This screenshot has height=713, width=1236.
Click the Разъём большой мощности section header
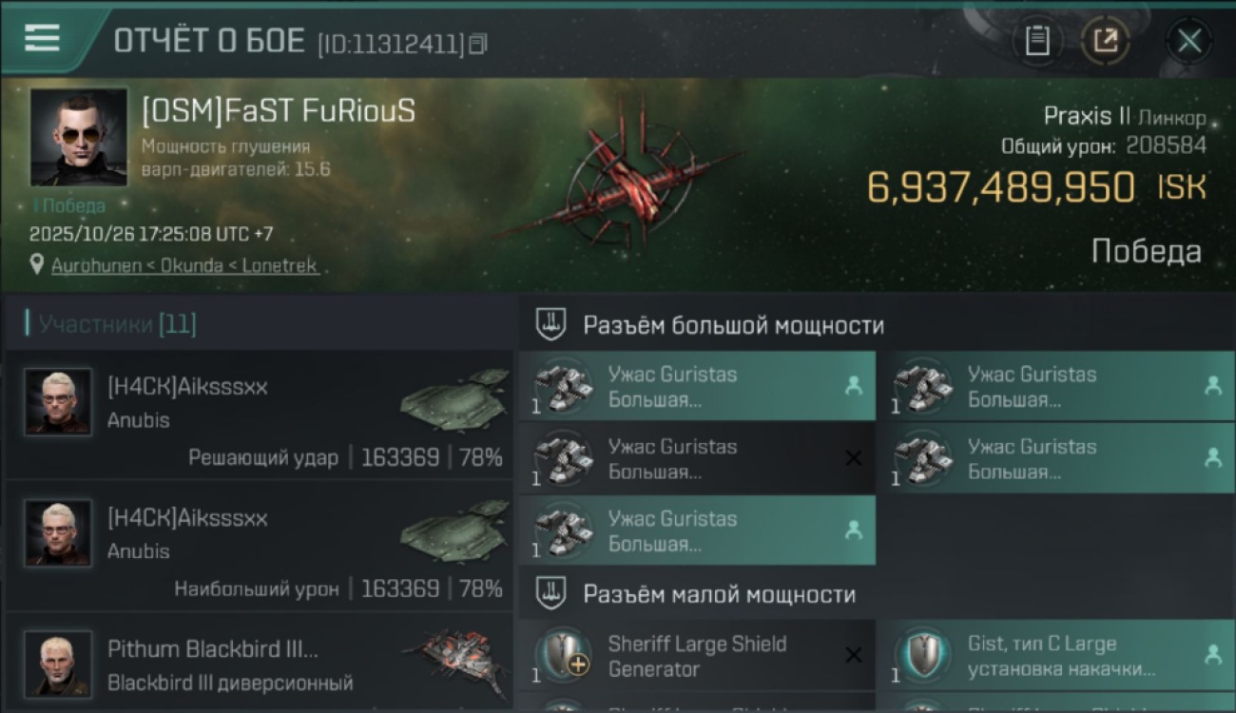click(733, 325)
